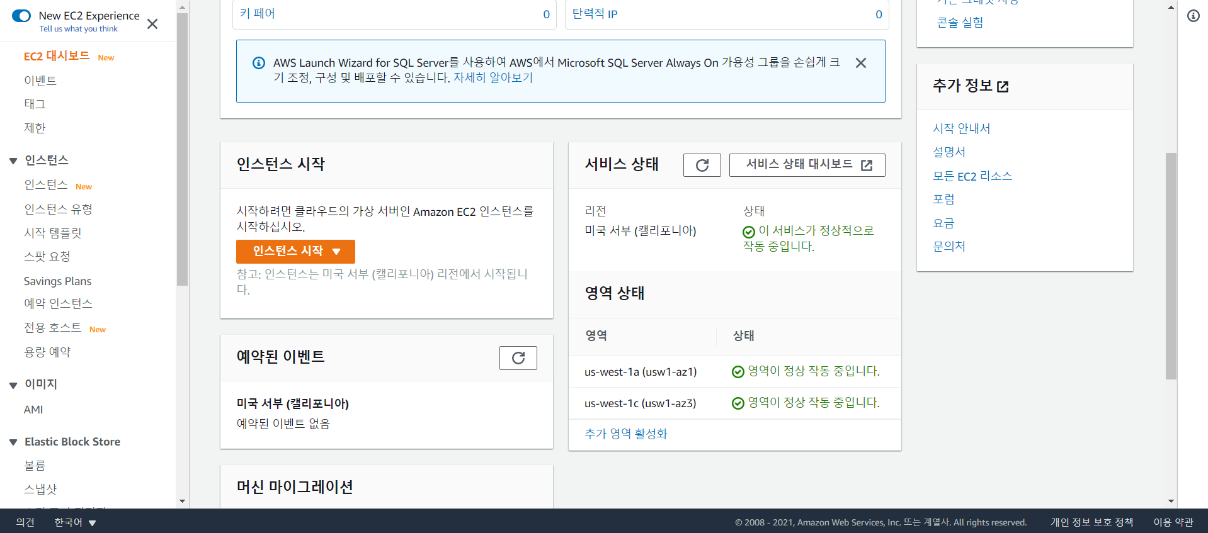Image resolution: width=1208 pixels, height=533 pixels.
Task: Click the green status check for us-west-1c
Action: [x=738, y=403]
